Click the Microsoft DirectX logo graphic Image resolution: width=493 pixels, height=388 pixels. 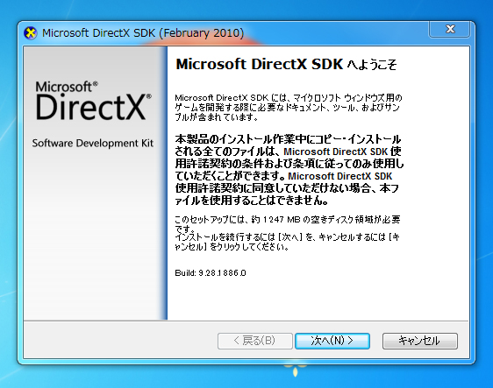[x=93, y=101]
